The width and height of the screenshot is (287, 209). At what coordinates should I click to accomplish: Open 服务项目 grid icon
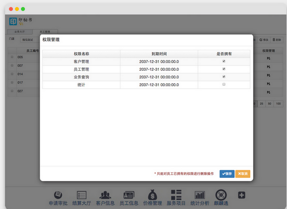(x=176, y=195)
